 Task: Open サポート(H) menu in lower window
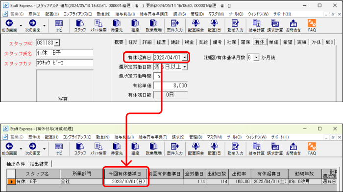click(280, 137)
